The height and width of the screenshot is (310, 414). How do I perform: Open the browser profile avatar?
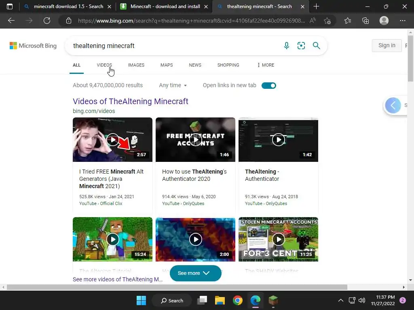coord(384,21)
